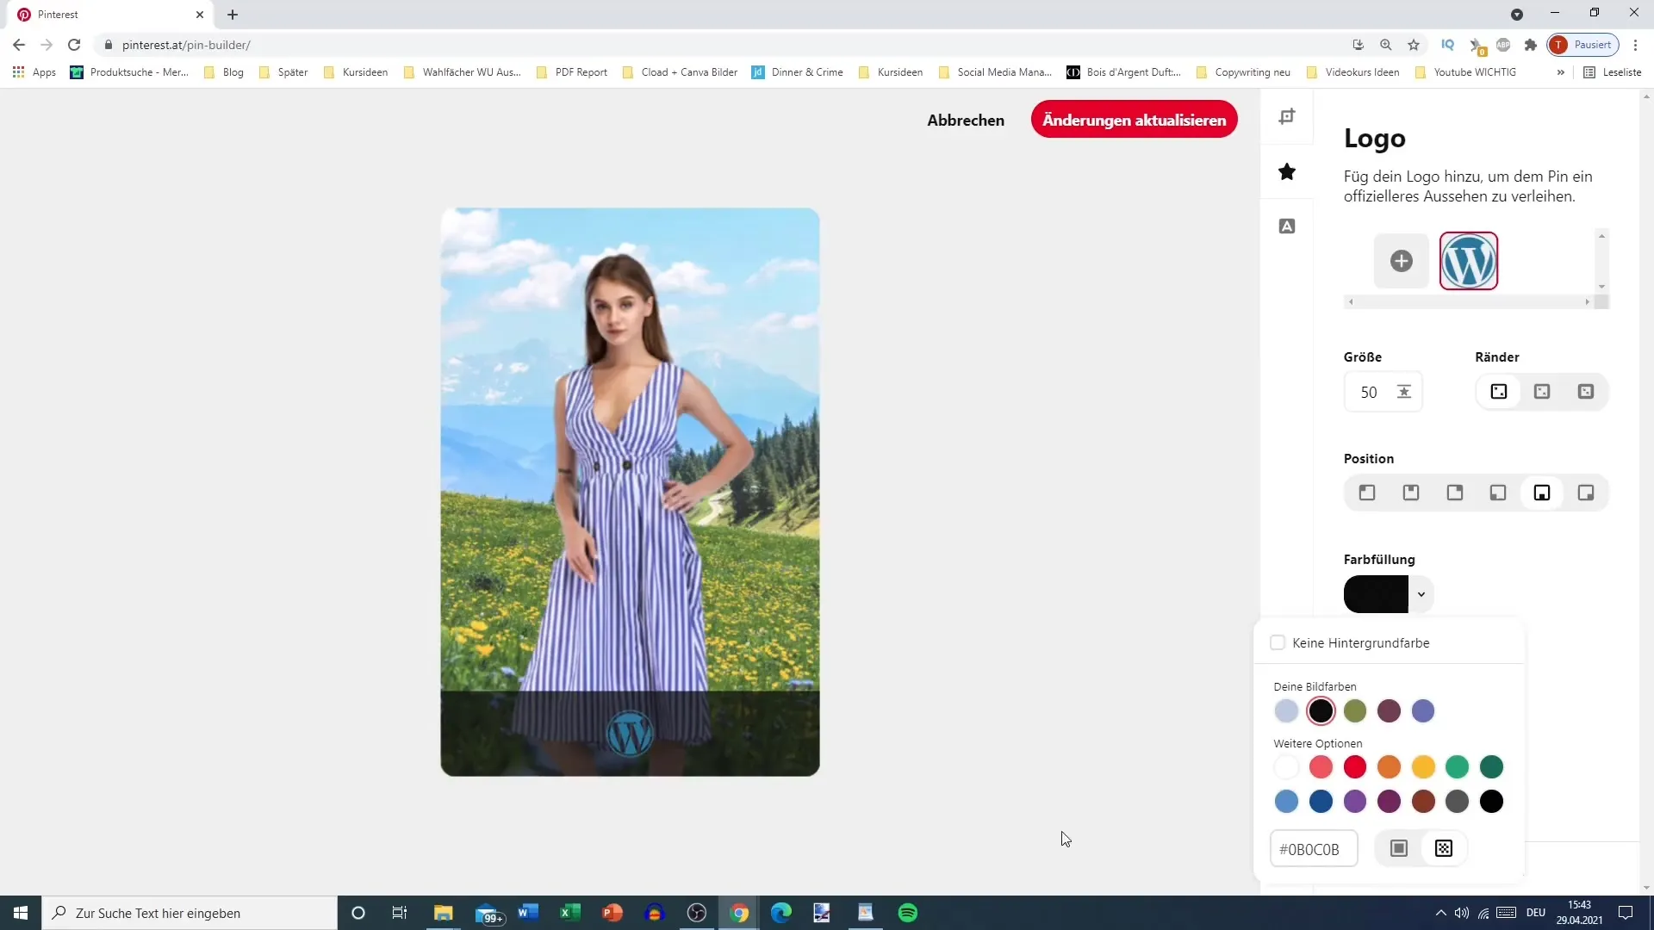Add a new logo with plus button
Screen dimensions: 1654x930
coord(1402,261)
